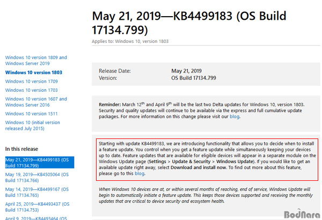Click the Release Date May 21, 2019 value

(x=186, y=71)
